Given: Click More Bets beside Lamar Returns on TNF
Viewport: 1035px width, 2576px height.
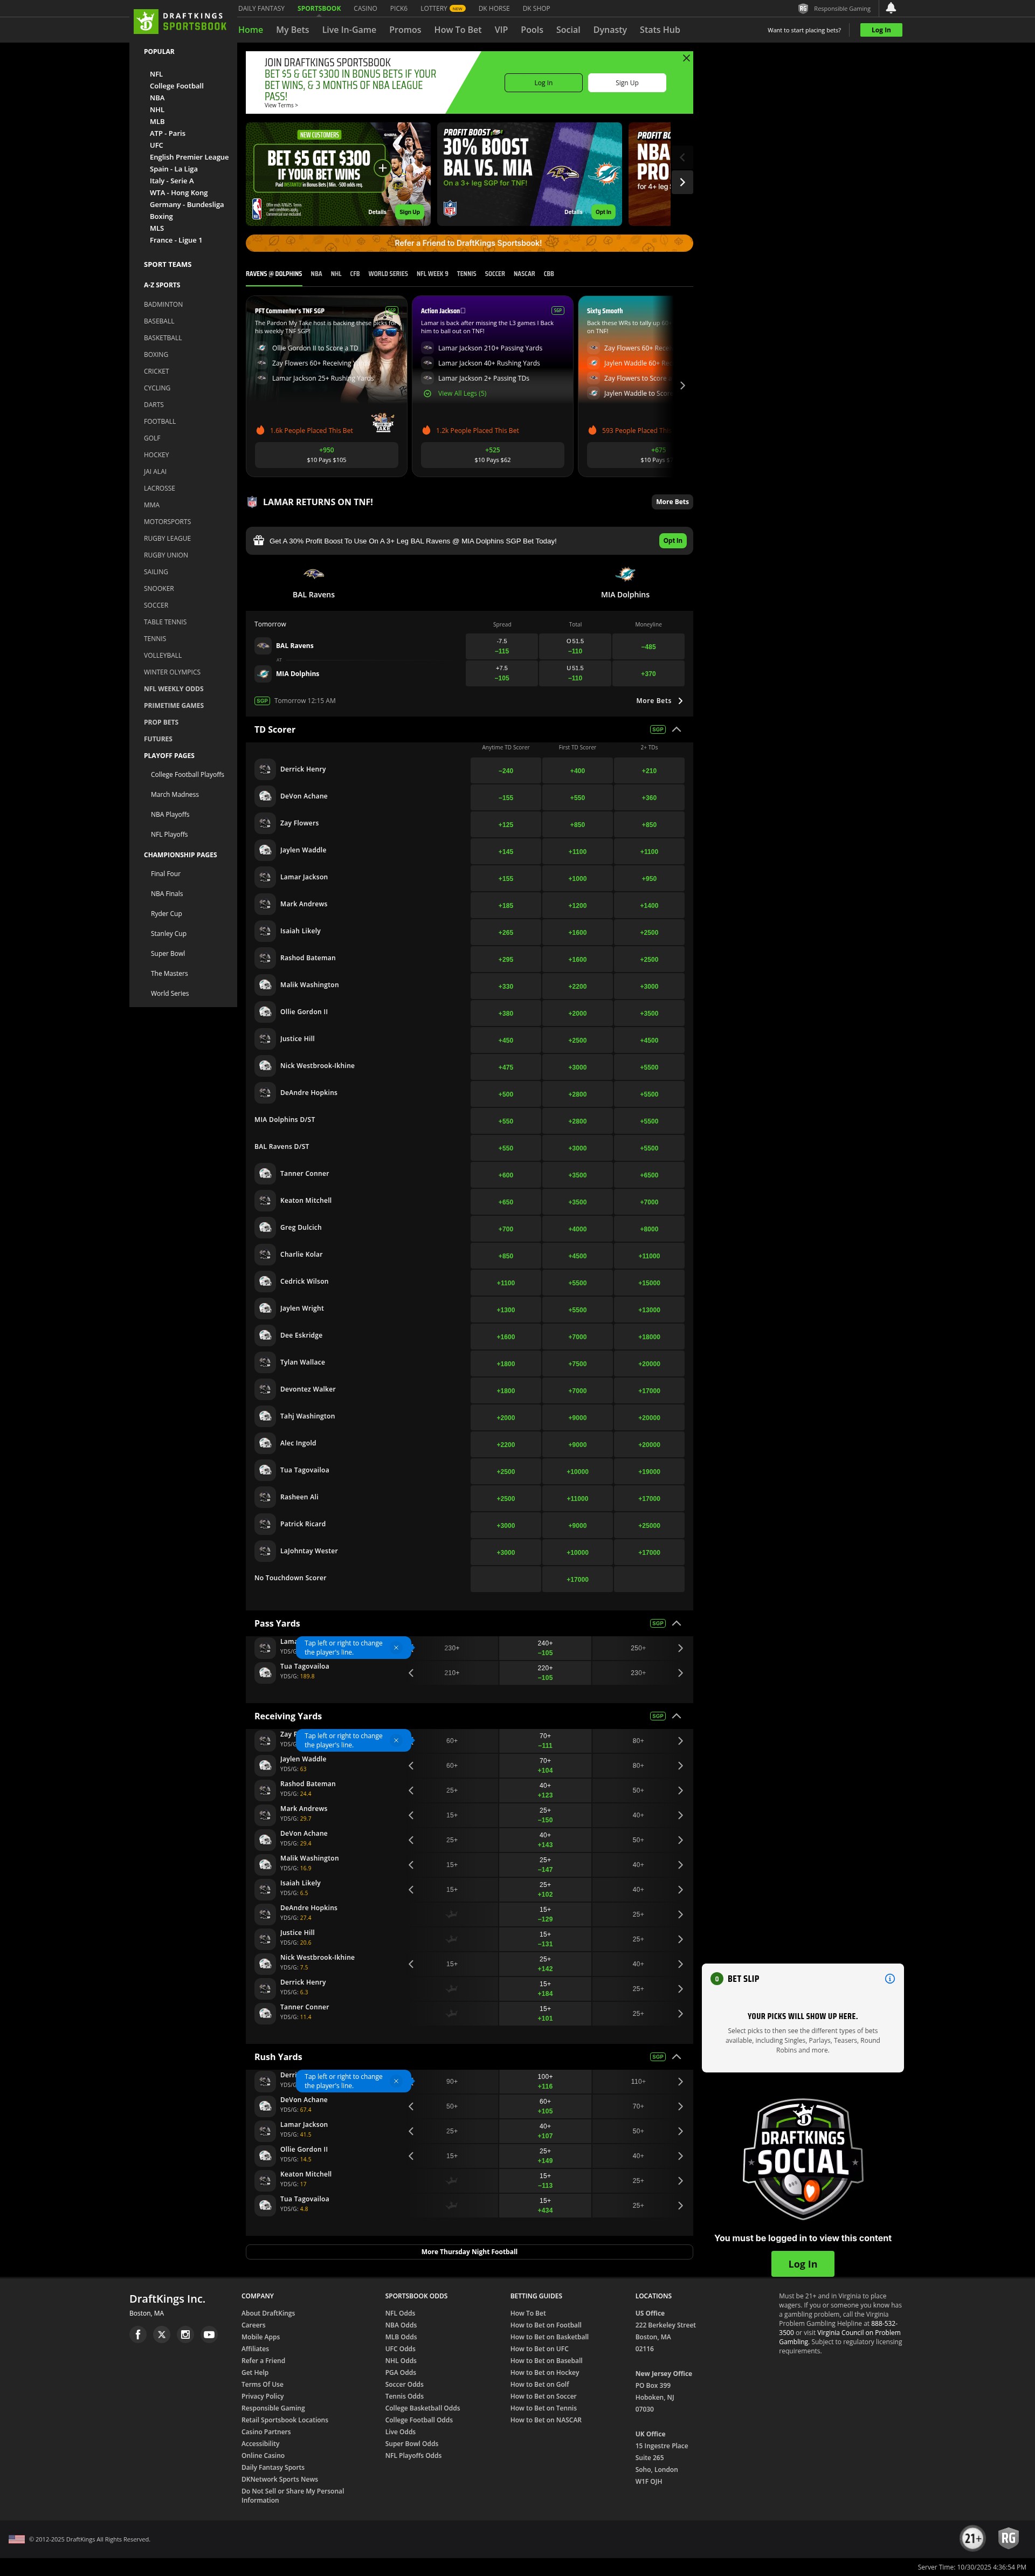Looking at the screenshot, I should [672, 502].
